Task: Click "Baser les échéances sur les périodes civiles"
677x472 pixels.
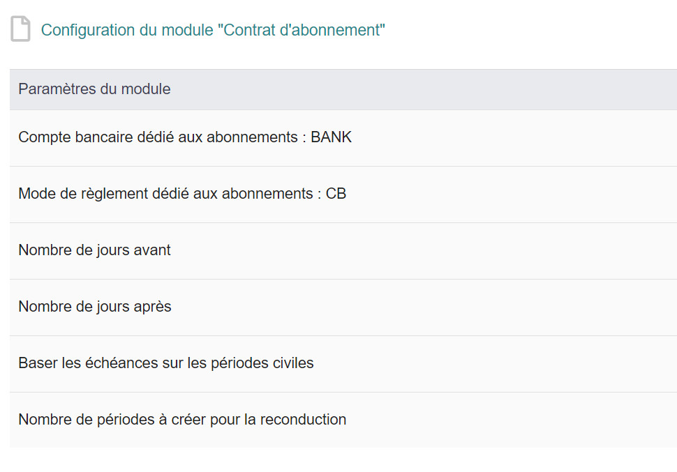Action: click(166, 363)
